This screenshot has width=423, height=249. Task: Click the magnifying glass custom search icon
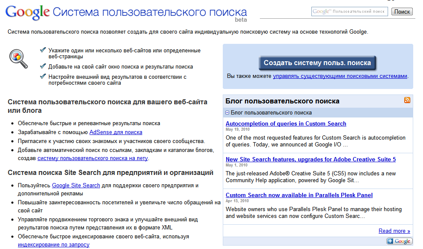click(18, 58)
